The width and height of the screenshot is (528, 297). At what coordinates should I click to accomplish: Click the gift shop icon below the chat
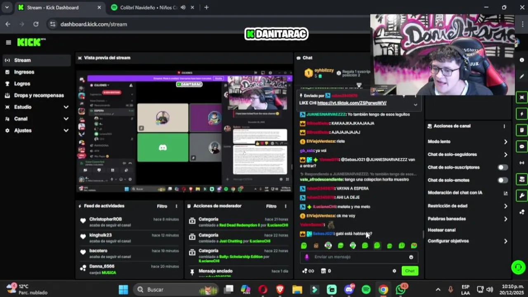tap(326, 271)
